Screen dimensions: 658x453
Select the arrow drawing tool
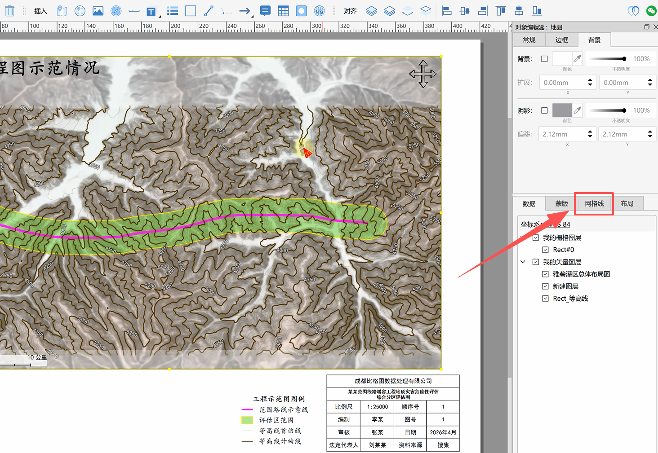[x=245, y=11]
